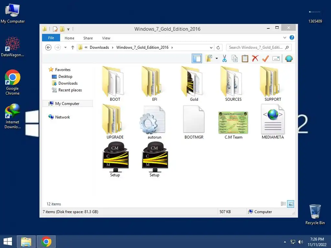Open Internet Download Manager desktop shortcut
The image size is (331, 248).
13,116
